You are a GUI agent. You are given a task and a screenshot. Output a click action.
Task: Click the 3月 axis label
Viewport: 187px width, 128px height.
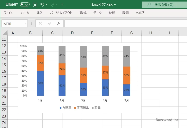point(83,100)
